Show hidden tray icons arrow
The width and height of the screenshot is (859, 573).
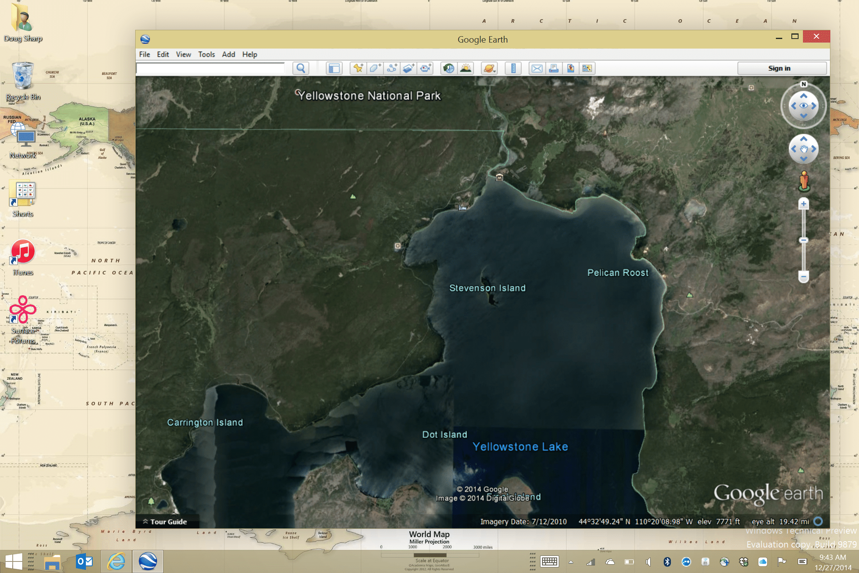[x=571, y=562]
